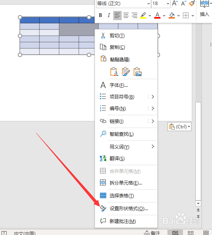Expand borders dropdown arrow
The width and height of the screenshot is (212, 235).
coord(193,16)
